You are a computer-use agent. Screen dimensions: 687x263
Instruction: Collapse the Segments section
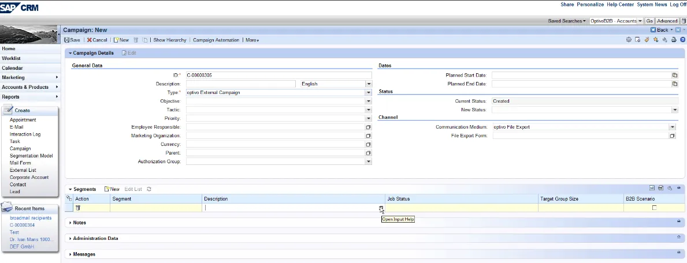point(70,189)
